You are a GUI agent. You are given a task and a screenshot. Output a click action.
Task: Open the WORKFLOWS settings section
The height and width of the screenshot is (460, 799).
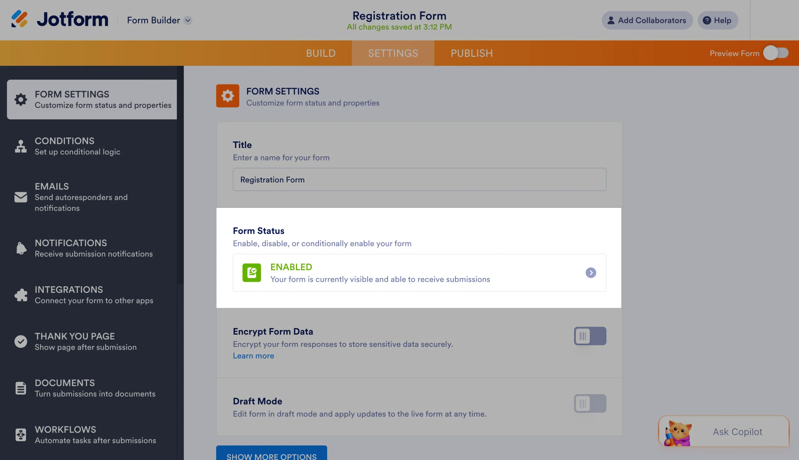92,435
